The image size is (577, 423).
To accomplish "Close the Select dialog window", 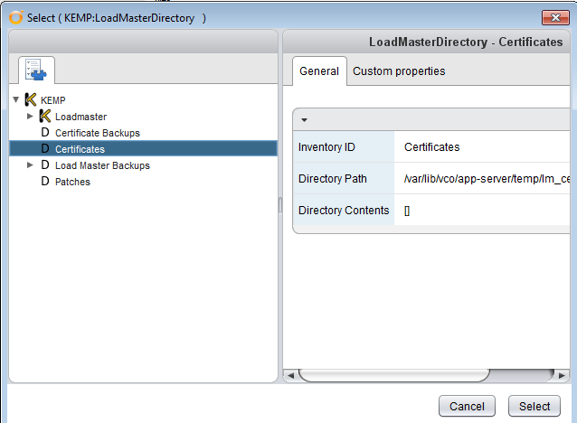I will (x=555, y=17).
